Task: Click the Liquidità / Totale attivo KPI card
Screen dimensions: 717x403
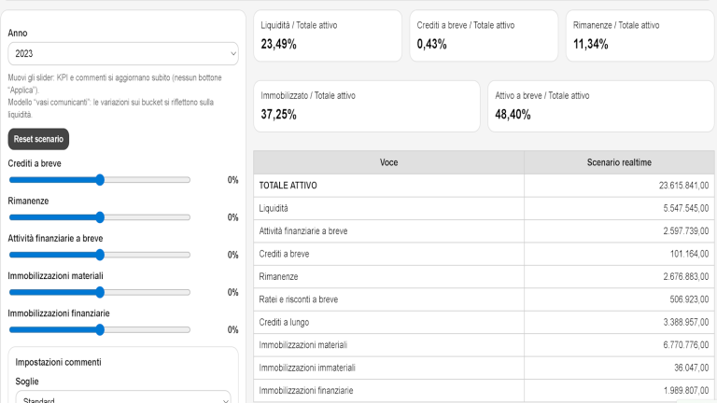Action: click(x=327, y=35)
